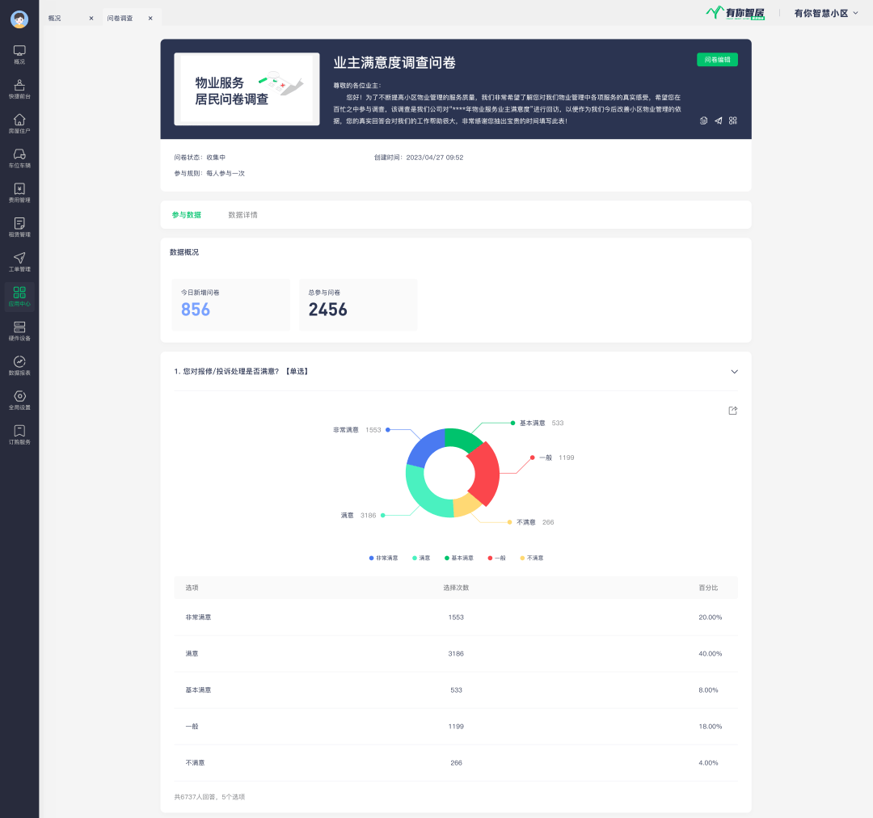Viewport: 873px width, 818px height.
Task: Switch to the 数据详情 tab
Action: (x=242, y=215)
